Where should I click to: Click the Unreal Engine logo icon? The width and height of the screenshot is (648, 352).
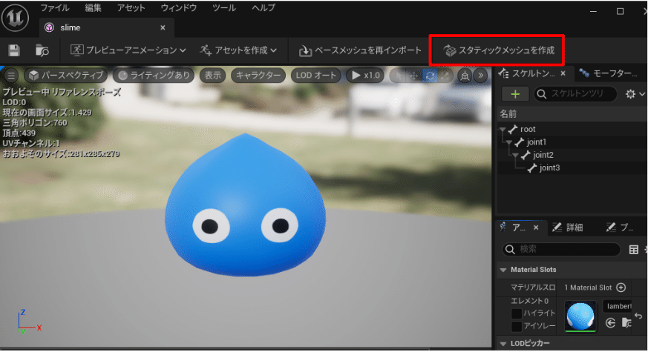click(x=16, y=18)
